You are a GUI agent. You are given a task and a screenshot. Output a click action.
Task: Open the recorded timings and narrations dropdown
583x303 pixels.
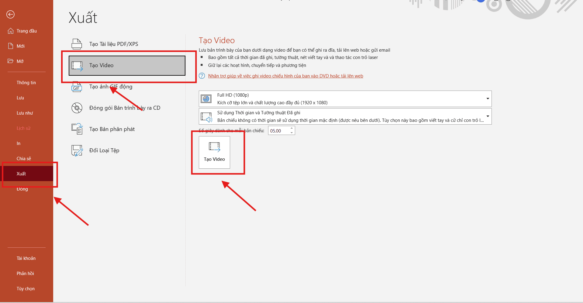pos(488,116)
